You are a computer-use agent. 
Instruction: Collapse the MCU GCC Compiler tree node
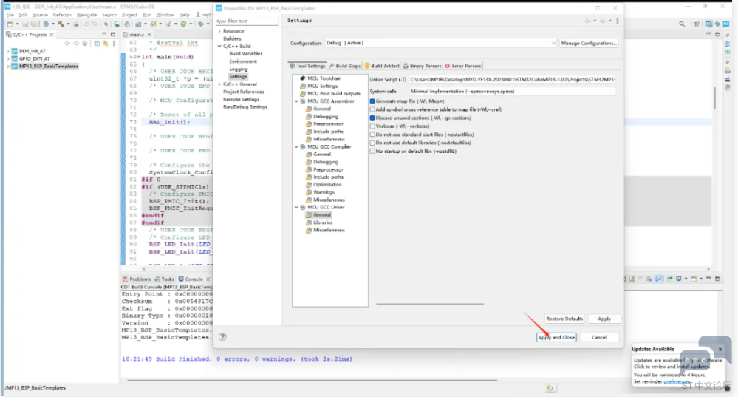[296, 147]
